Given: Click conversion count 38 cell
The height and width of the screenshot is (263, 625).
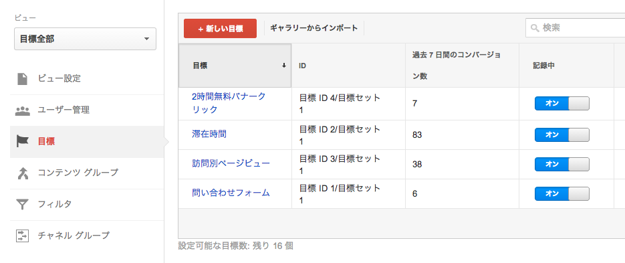Looking at the screenshot, I should pyautogui.click(x=462, y=165).
